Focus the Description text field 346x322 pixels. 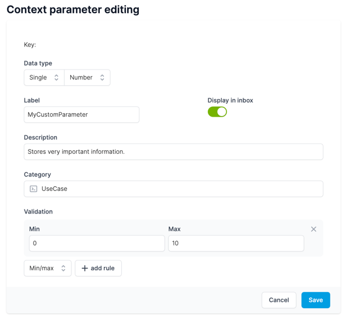click(174, 152)
